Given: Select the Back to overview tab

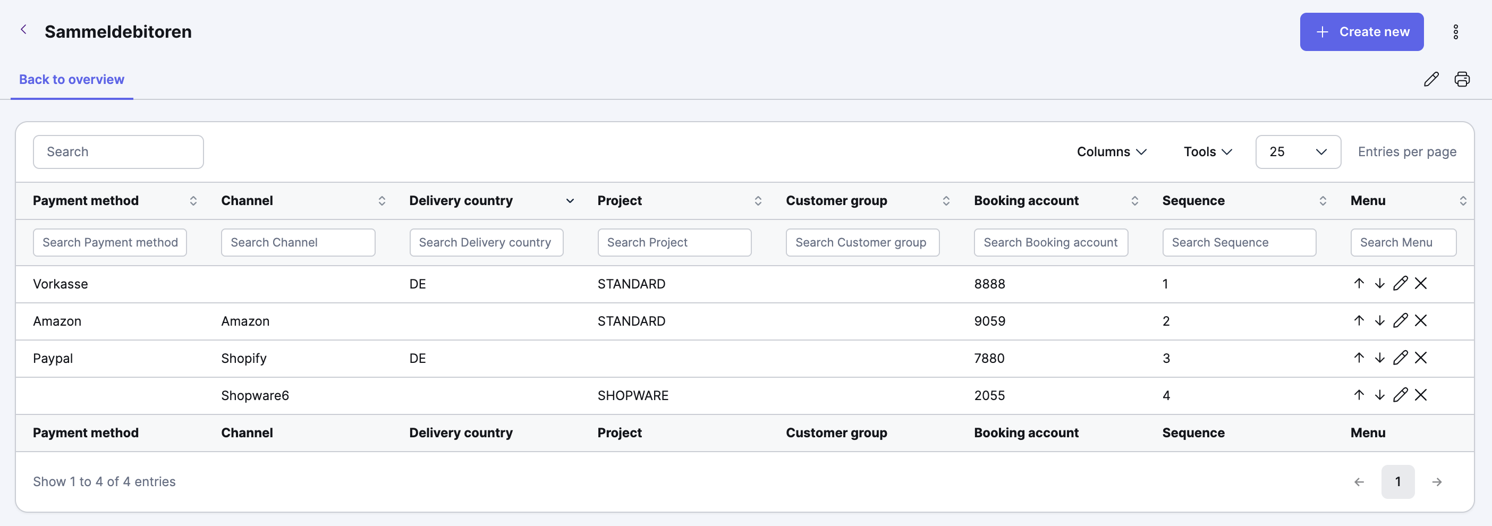Looking at the screenshot, I should click(72, 79).
